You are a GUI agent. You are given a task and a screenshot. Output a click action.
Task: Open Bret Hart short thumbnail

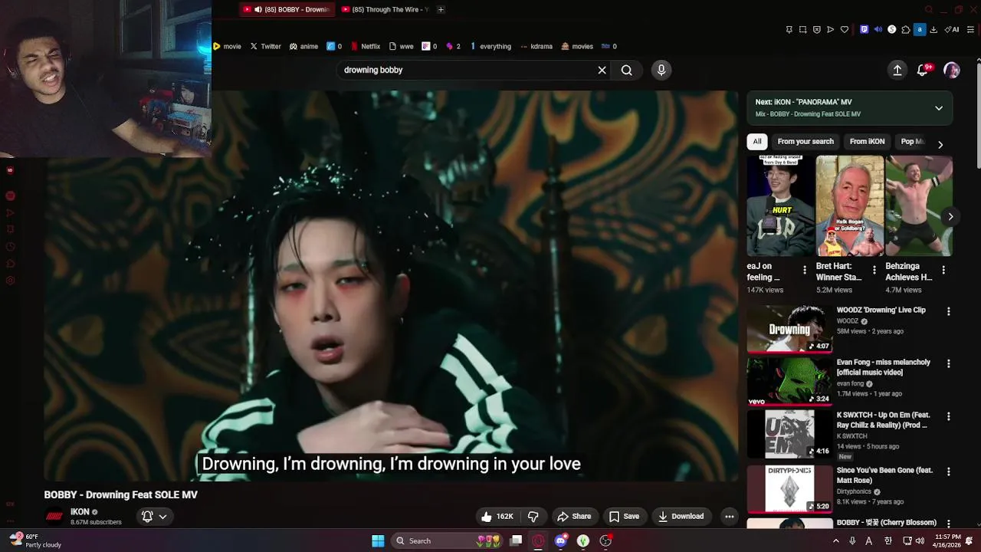coord(849,206)
